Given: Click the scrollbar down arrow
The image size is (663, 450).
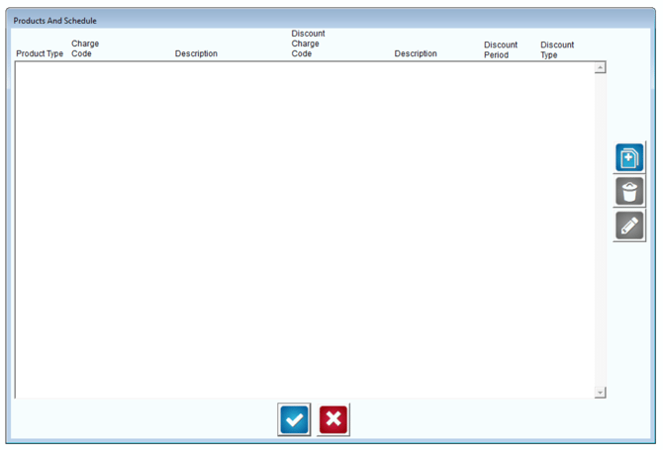Looking at the screenshot, I should click(x=600, y=392).
